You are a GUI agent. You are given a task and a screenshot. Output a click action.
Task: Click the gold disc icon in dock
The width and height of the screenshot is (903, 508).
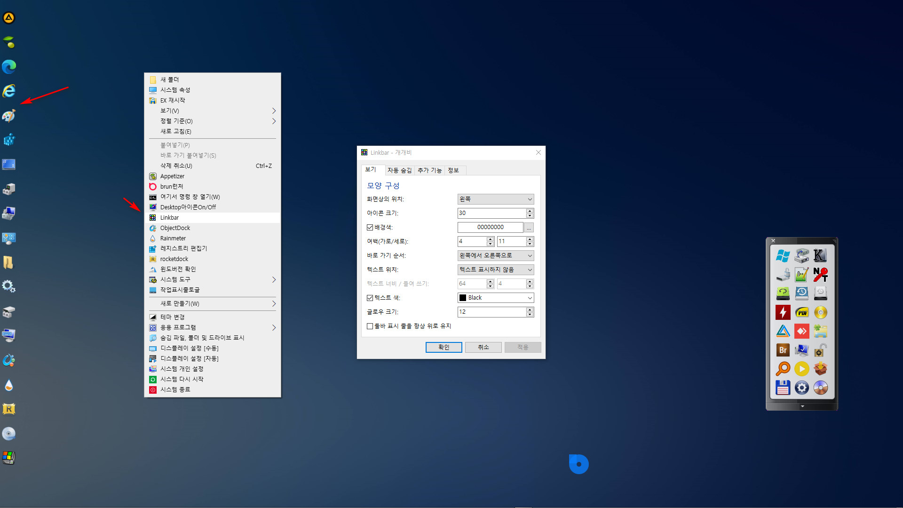(821, 312)
